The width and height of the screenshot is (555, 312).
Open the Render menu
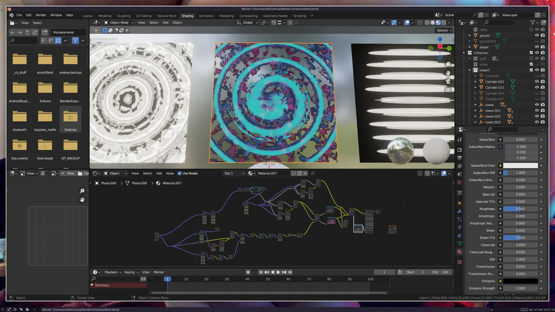[x=41, y=15]
